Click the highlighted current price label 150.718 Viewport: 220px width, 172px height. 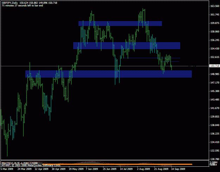tap(214, 66)
